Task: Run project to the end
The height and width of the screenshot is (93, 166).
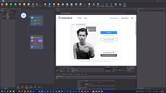Action: pos(15,4)
